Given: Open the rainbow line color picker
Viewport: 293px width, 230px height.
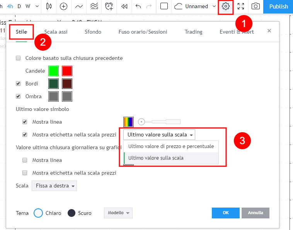Looking at the screenshot, I should (x=129, y=122).
